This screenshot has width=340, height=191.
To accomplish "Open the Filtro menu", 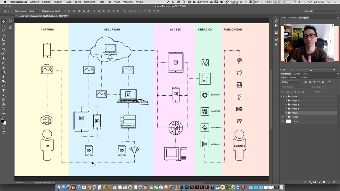I will tap(101, 2).
